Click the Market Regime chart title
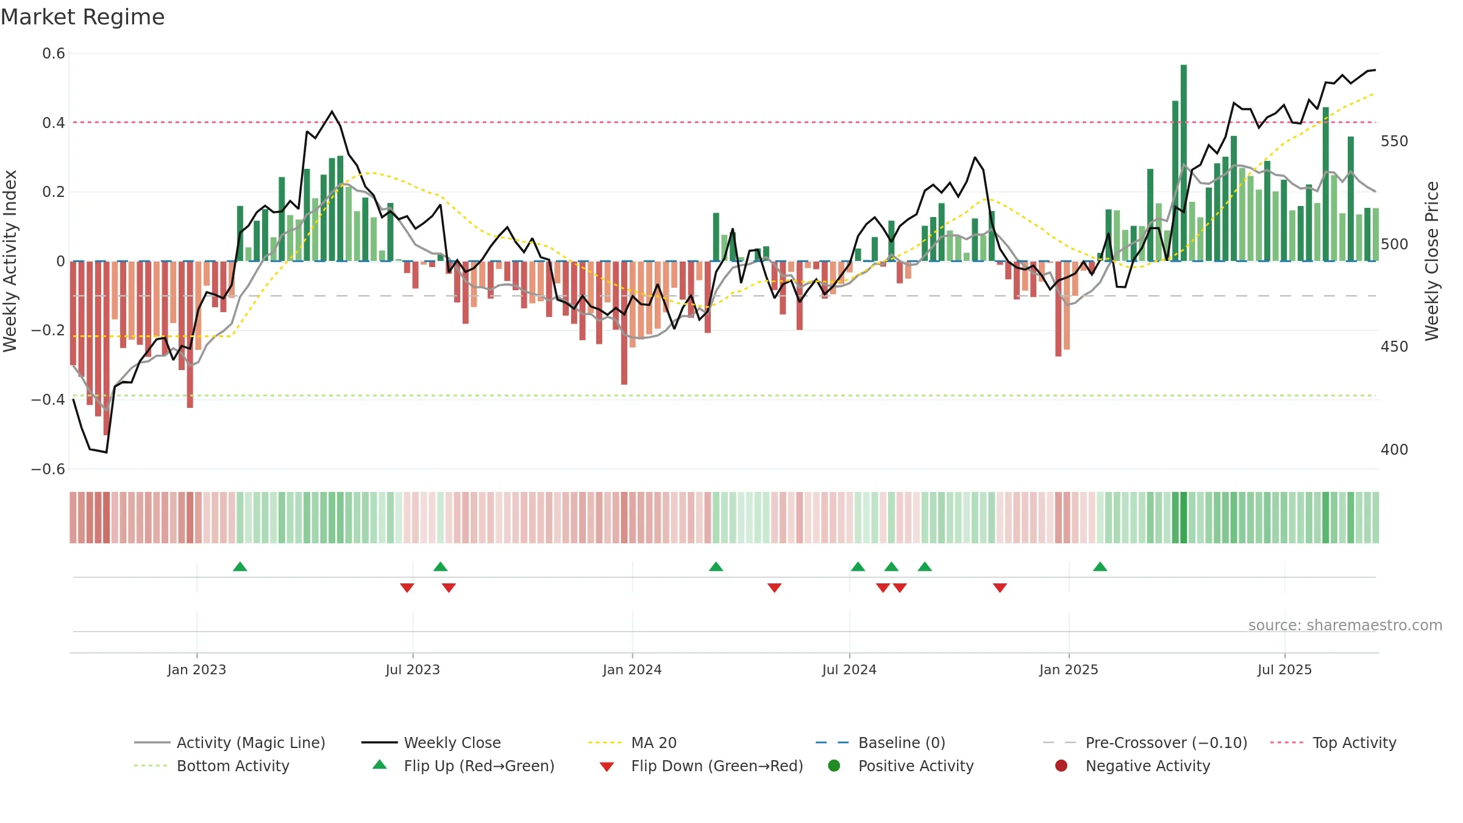Image resolution: width=1463 pixels, height=823 pixels. click(x=82, y=17)
